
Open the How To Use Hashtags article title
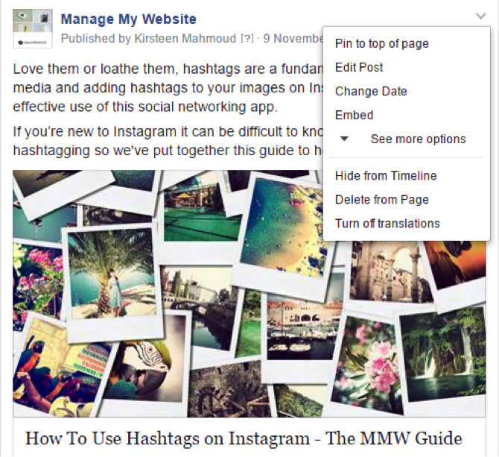[244, 438]
